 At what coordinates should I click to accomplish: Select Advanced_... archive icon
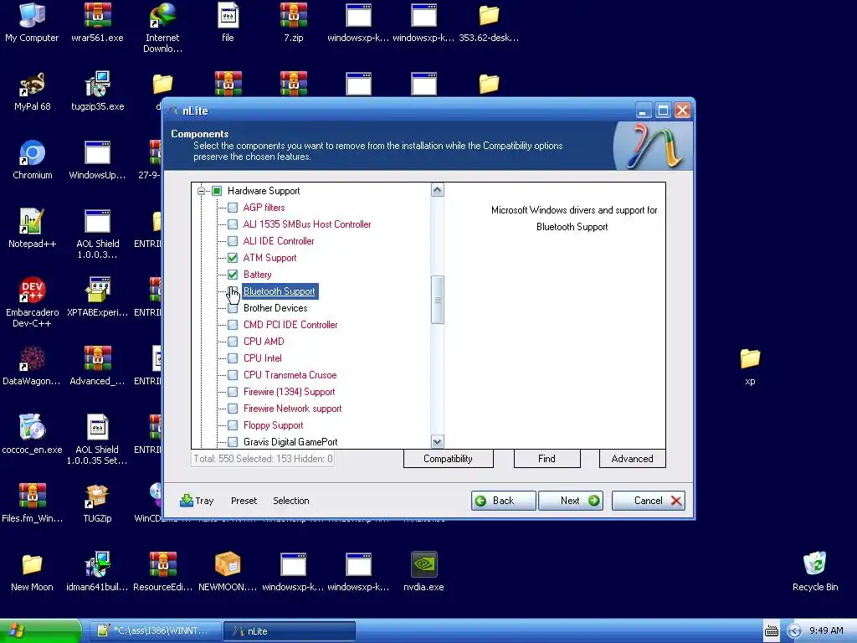pos(97,366)
